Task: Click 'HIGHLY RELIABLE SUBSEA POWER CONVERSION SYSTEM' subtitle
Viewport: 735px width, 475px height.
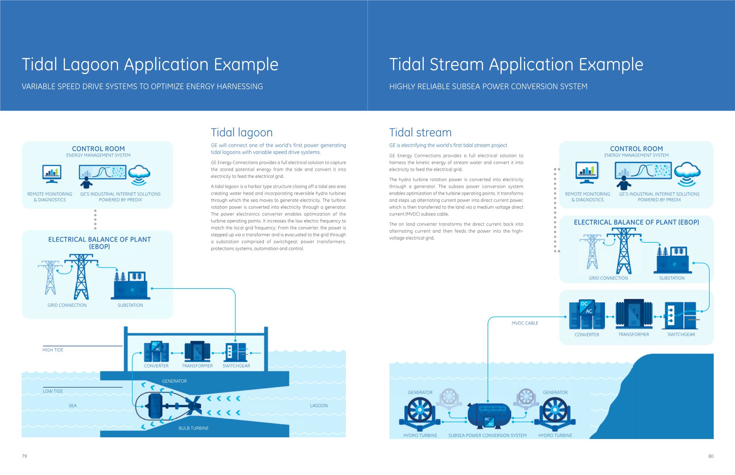Action: [x=488, y=86]
